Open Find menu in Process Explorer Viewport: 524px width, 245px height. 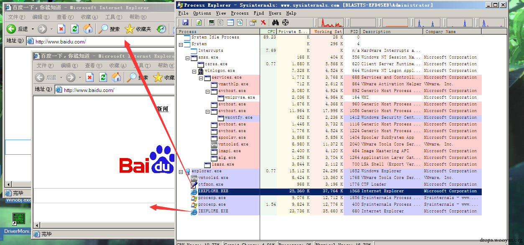coord(259,13)
